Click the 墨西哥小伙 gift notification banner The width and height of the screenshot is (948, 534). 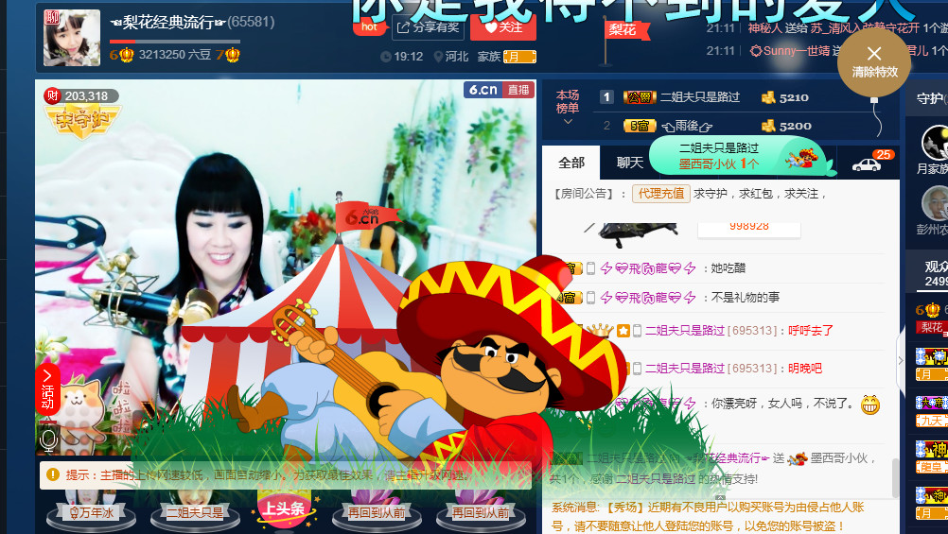741,156
